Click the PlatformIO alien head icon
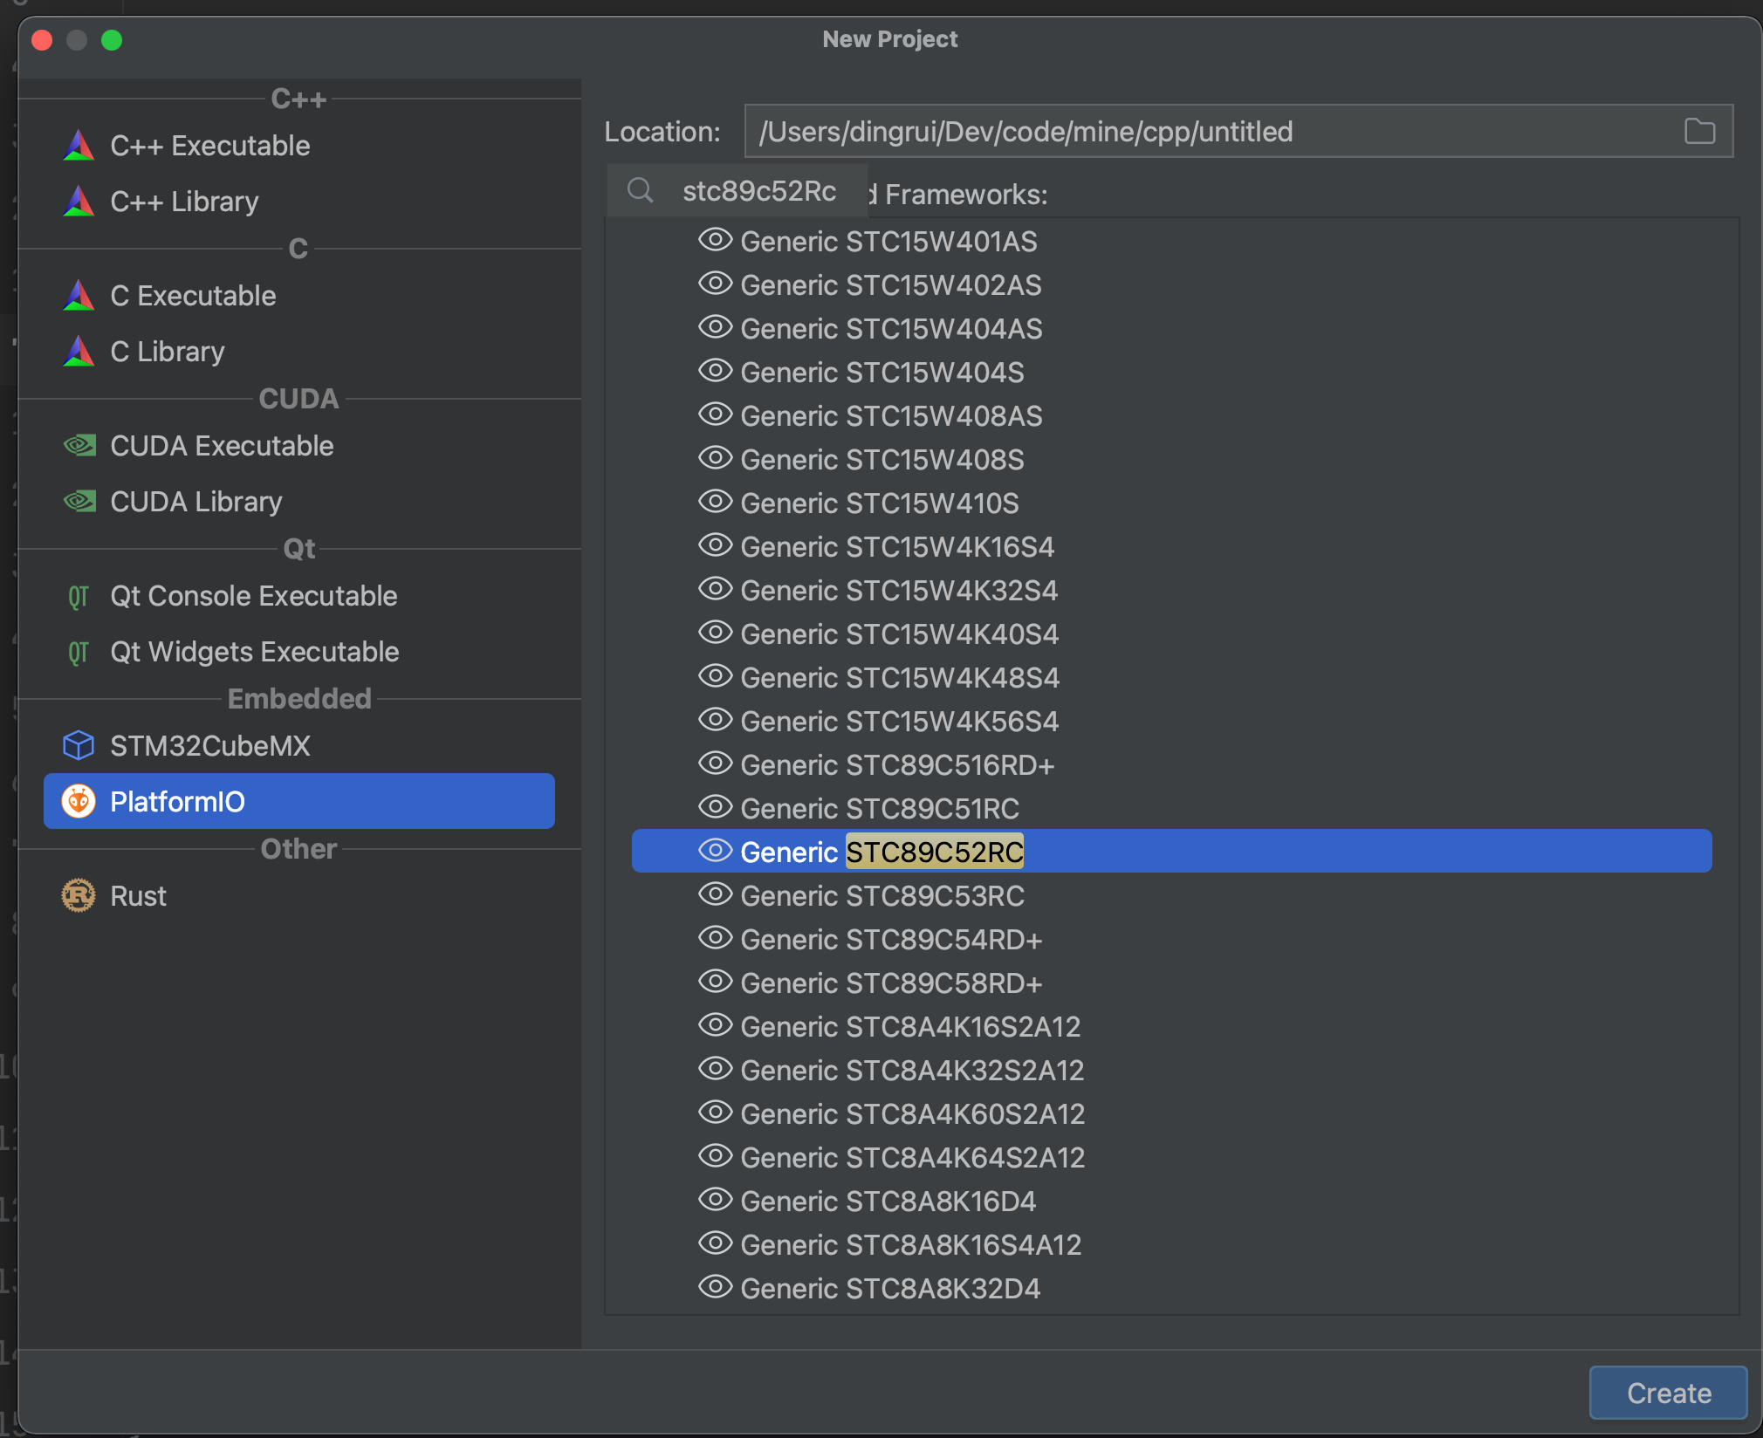The image size is (1763, 1438). pyautogui.click(x=79, y=801)
